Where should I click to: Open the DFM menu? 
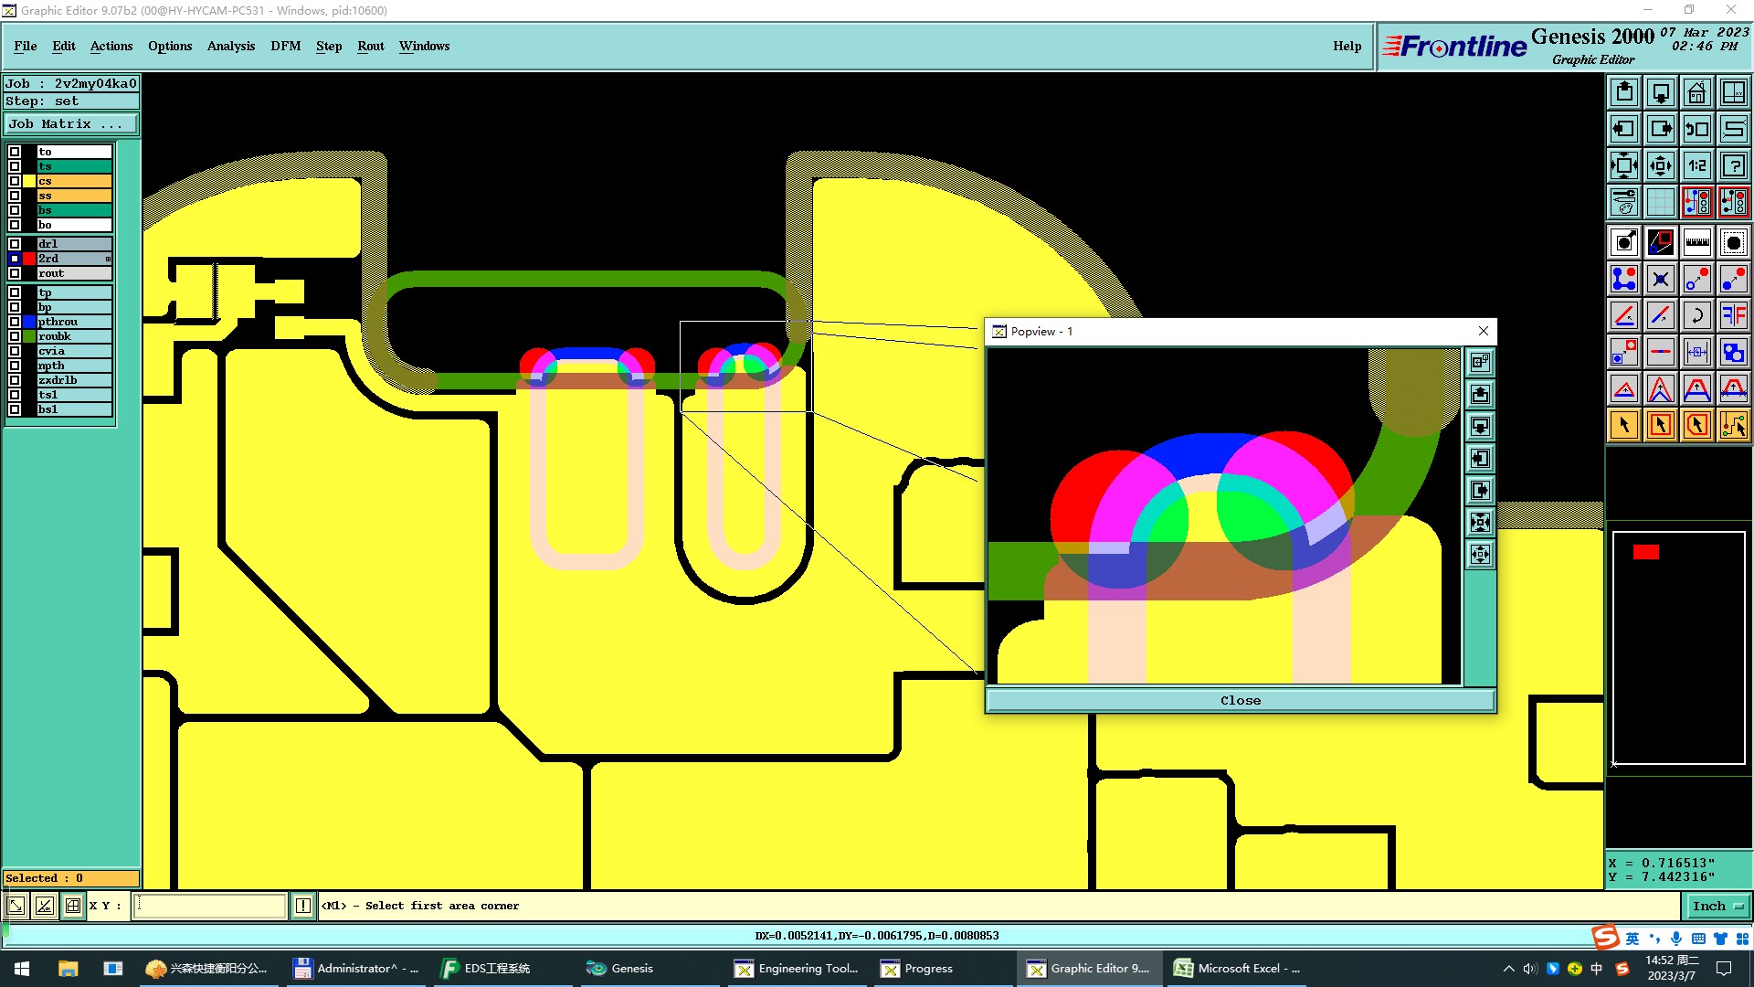click(285, 46)
